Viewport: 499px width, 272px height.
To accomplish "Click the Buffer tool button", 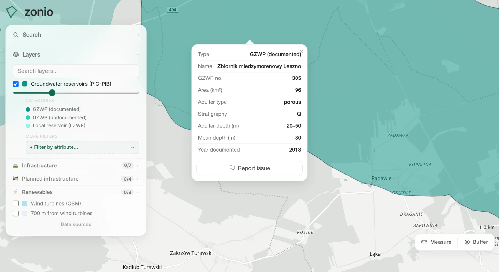I will [x=476, y=242].
